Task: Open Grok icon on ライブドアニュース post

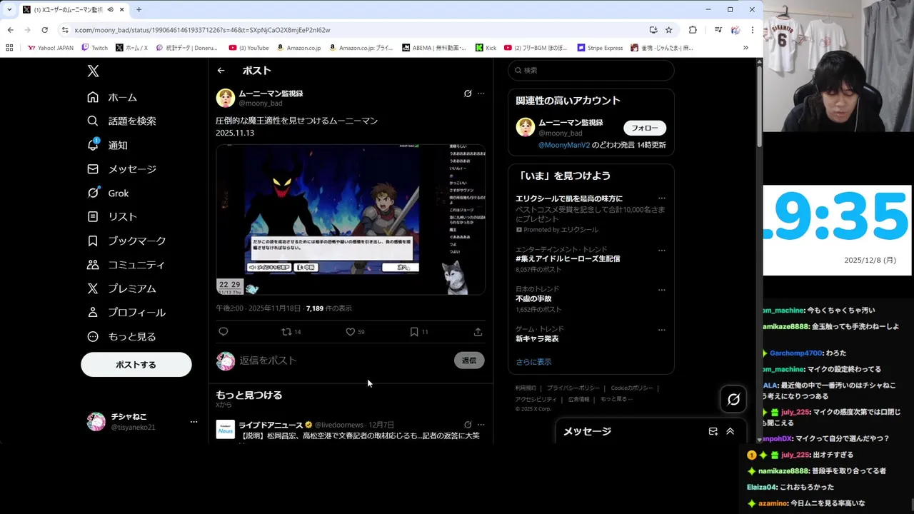Action: pos(468,425)
